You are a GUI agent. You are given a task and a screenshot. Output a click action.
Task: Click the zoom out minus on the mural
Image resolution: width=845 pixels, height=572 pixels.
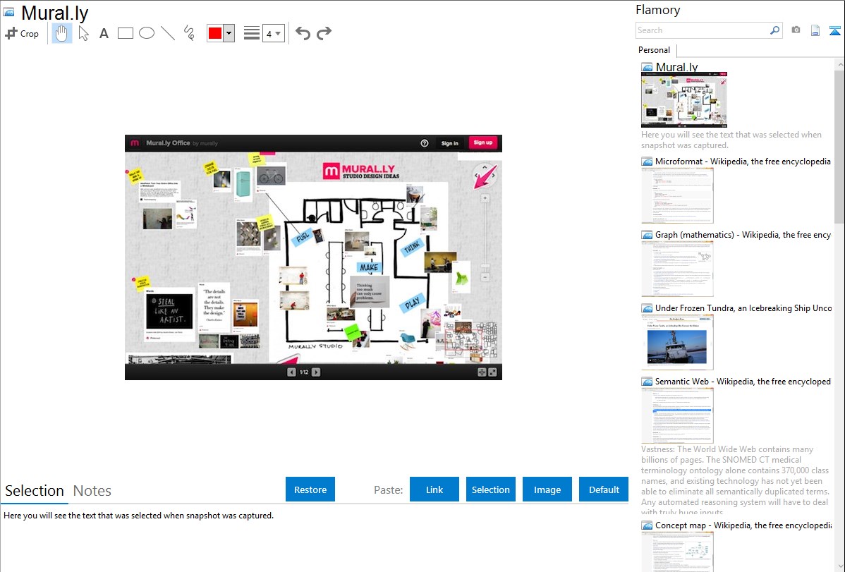click(x=485, y=277)
